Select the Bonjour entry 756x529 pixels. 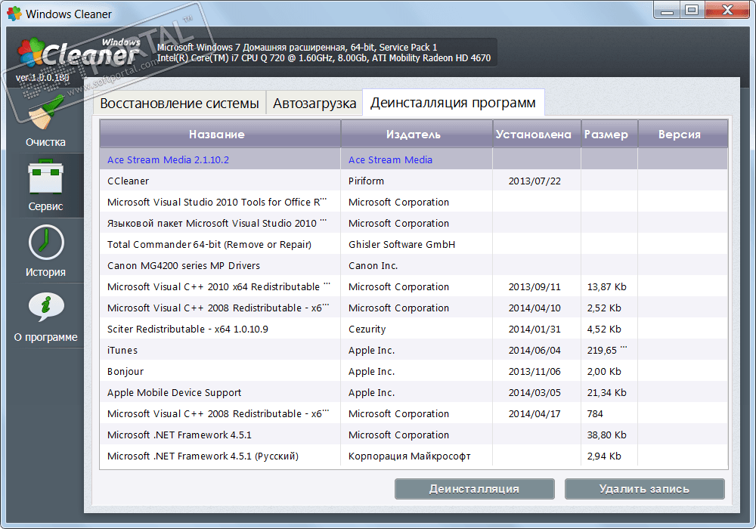tap(414, 372)
